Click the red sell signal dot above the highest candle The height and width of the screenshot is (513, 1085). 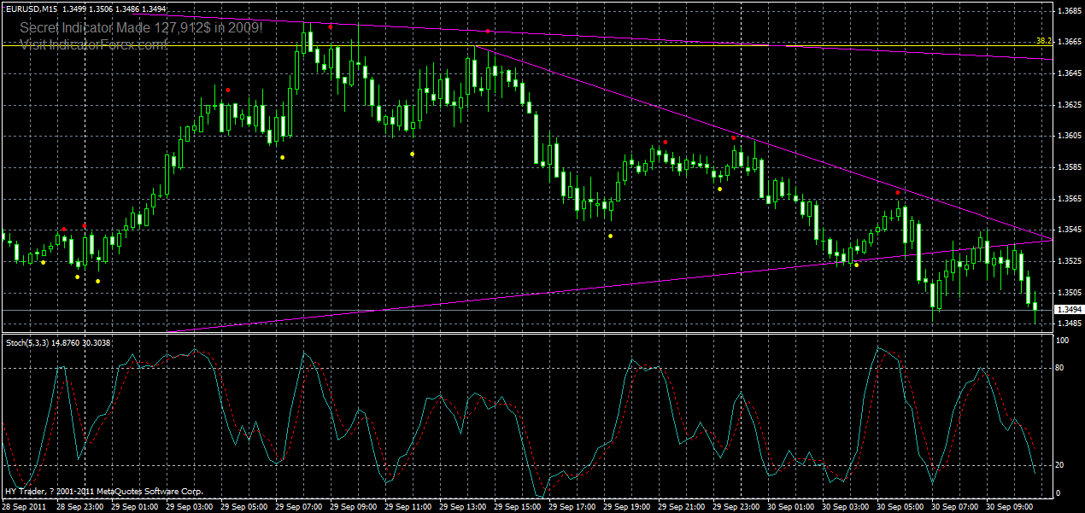[x=331, y=26]
